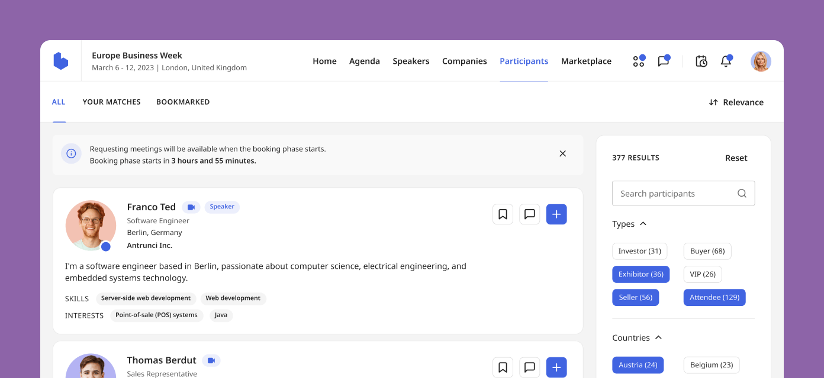Open the apps grid icon in header
824x378 pixels.
click(x=639, y=61)
